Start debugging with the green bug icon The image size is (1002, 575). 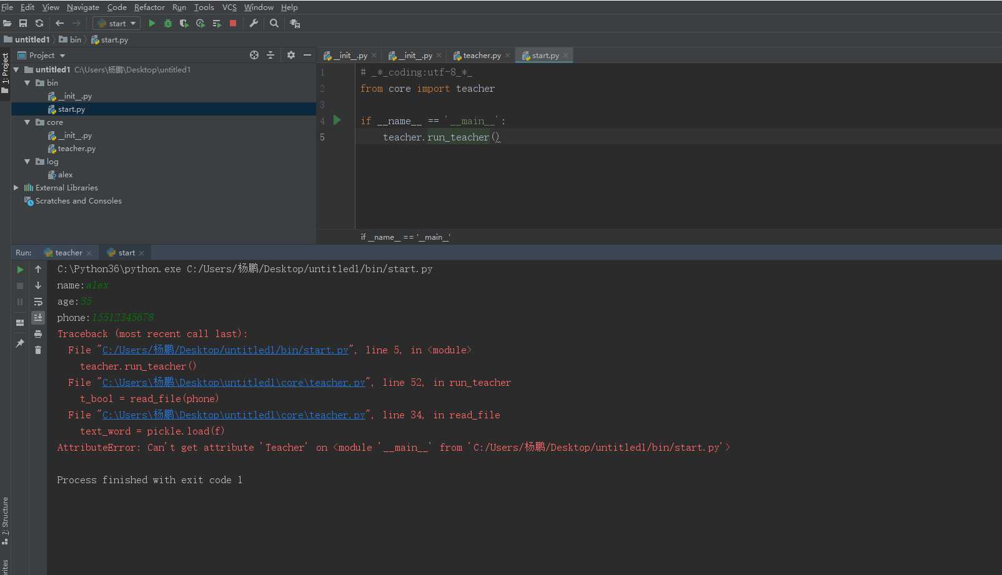(x=168, y=23)
